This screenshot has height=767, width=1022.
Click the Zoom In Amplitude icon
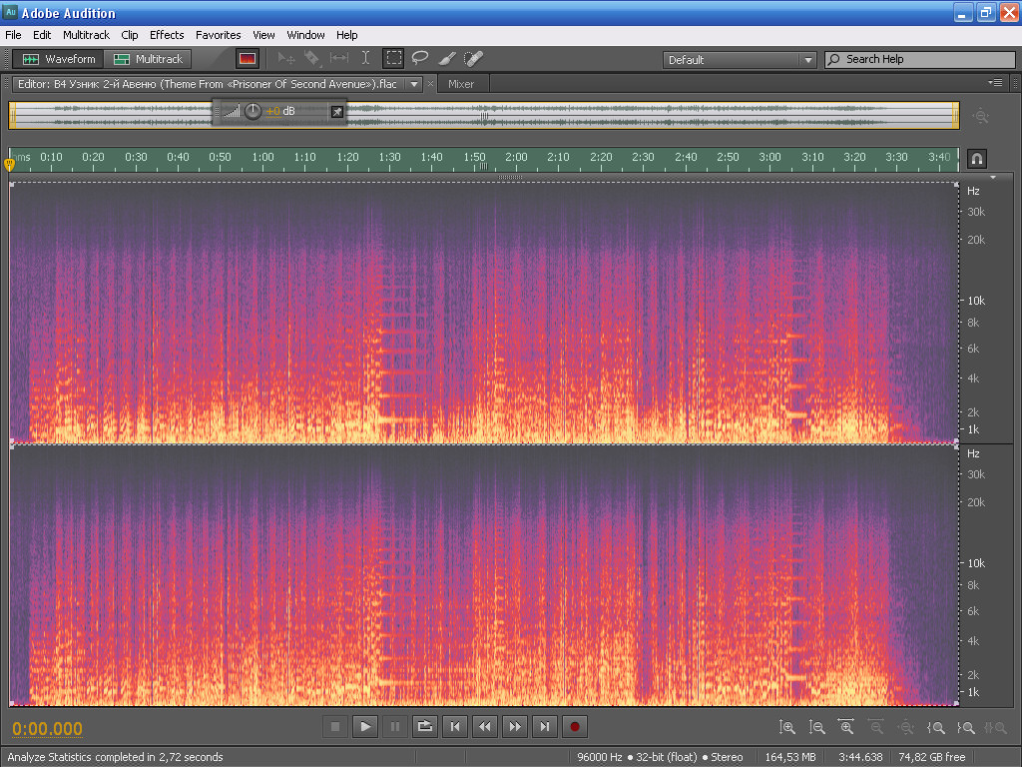pos(787,728)
